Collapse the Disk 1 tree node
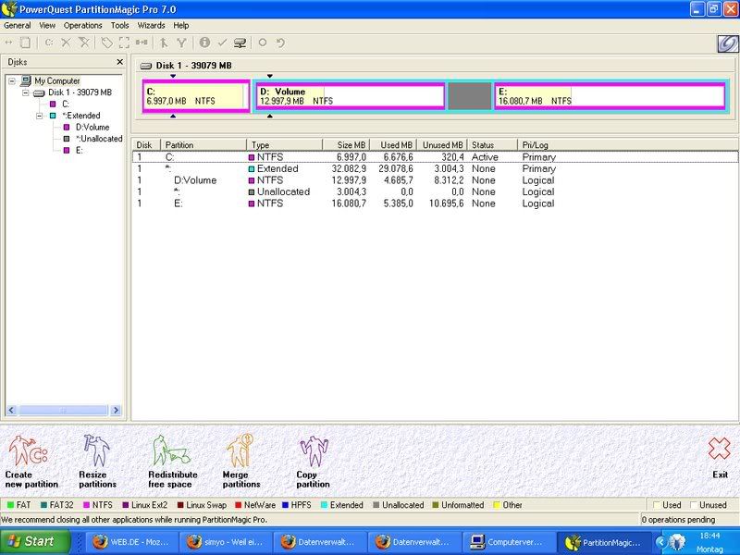Viewport: 740px width, 555px height. pos(26,93)
